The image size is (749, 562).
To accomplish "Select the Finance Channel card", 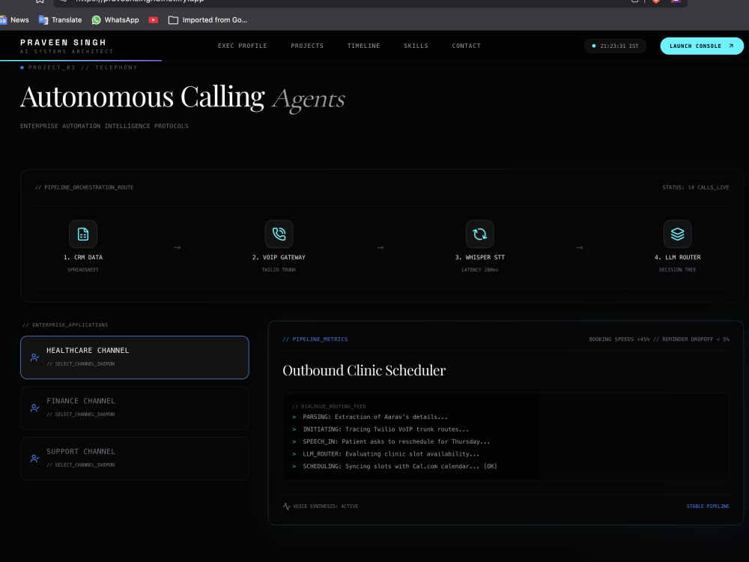I will pyautogui.click(x=135, y=408).
